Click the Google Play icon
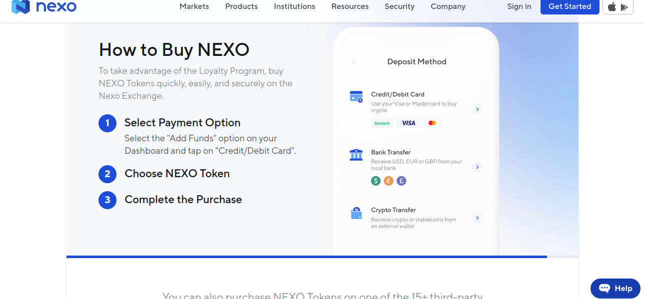645x299 pixels. [624, 7]
